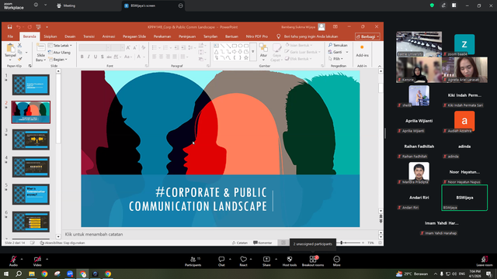Select BSWijaya participant tile
Viewport: 497px width, 279px height.
point(464,198)
